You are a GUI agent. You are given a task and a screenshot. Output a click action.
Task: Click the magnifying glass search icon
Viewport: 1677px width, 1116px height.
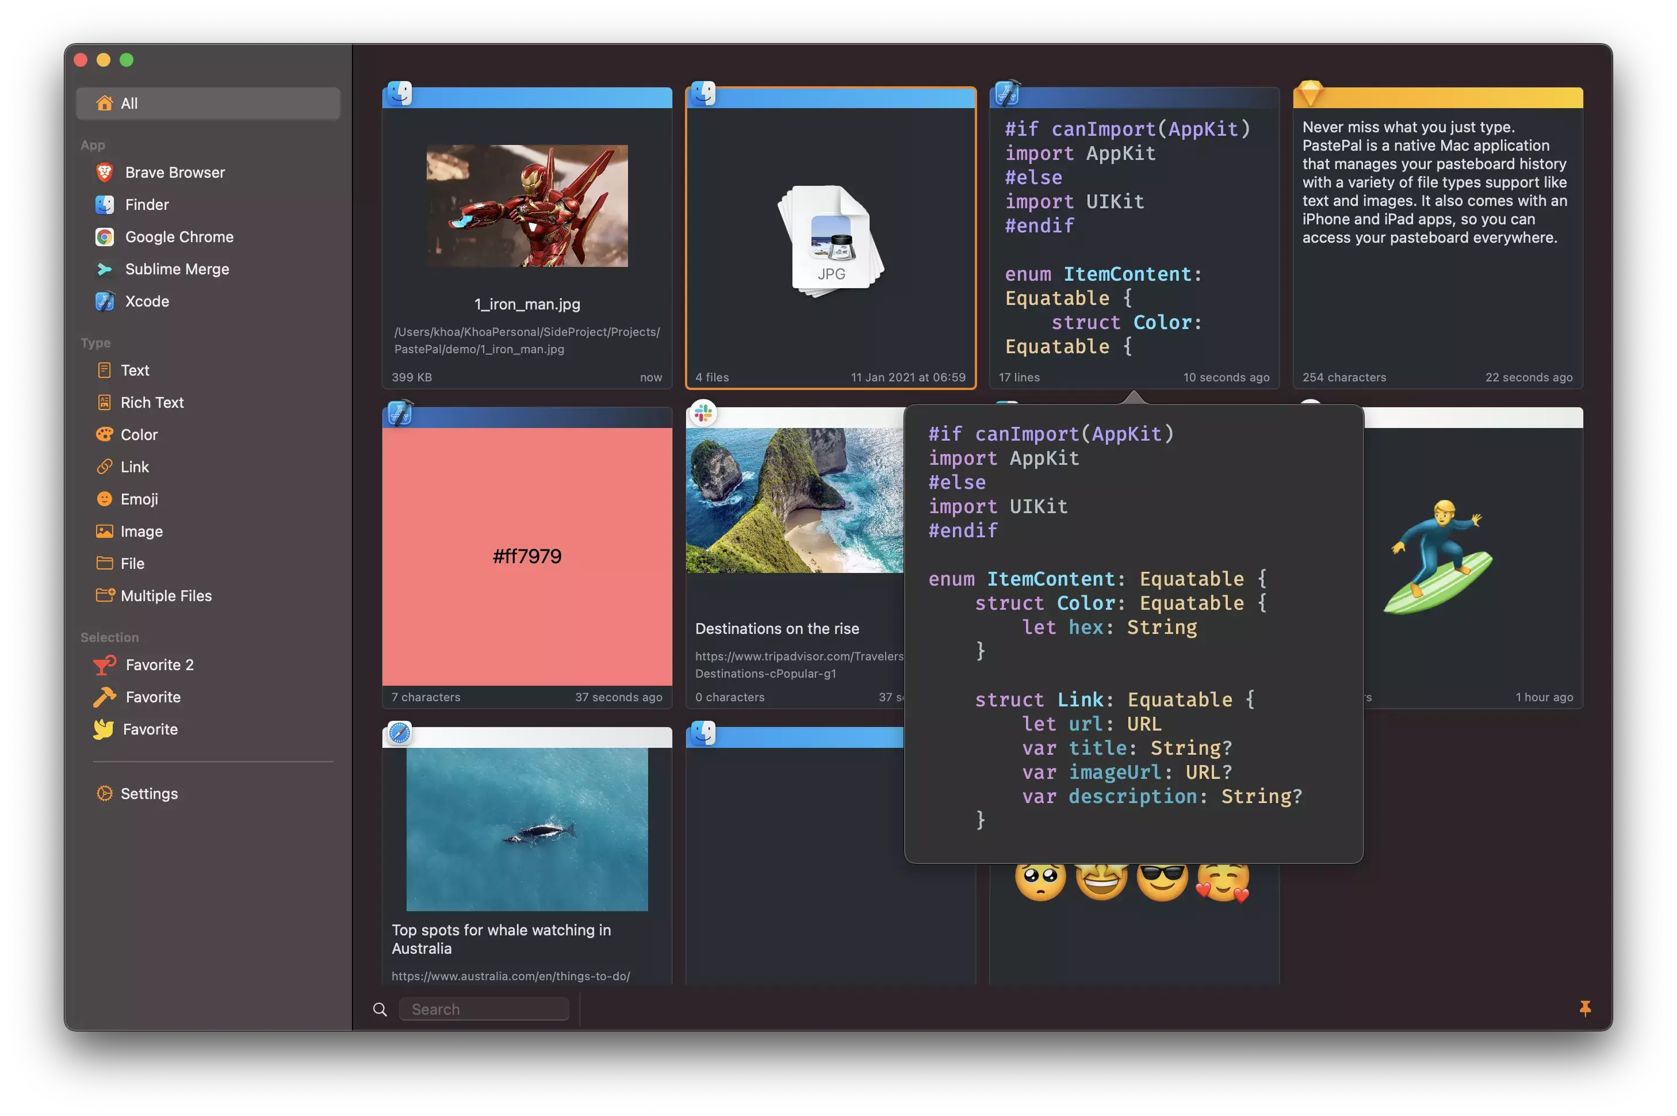point(380,1009)
